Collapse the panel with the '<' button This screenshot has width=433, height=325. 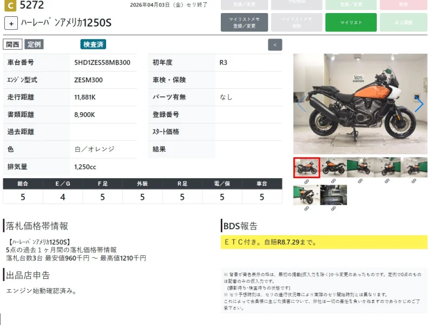pyautogui.click(x=275, y=45)
